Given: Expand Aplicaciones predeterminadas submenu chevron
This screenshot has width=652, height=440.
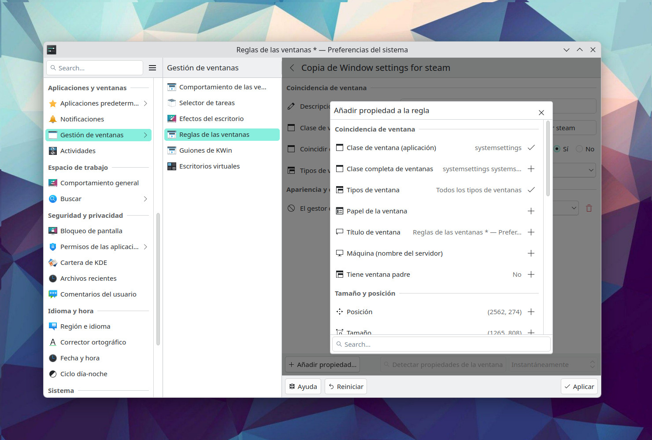Looking at the screenshot, I should (x=145, y=103).
